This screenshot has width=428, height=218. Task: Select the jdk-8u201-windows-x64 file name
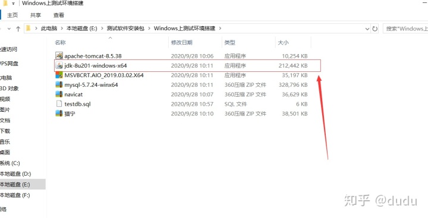click(x=96, y=65)
